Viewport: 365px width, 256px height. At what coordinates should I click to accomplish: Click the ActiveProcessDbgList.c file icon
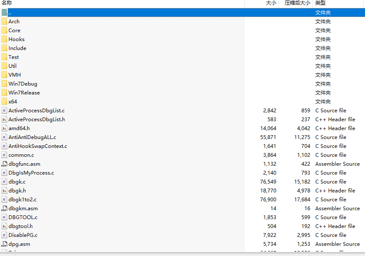point(4,111)
